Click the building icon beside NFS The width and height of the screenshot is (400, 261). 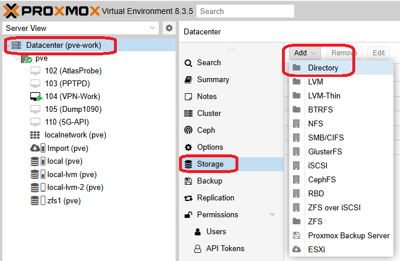(296, 124)
